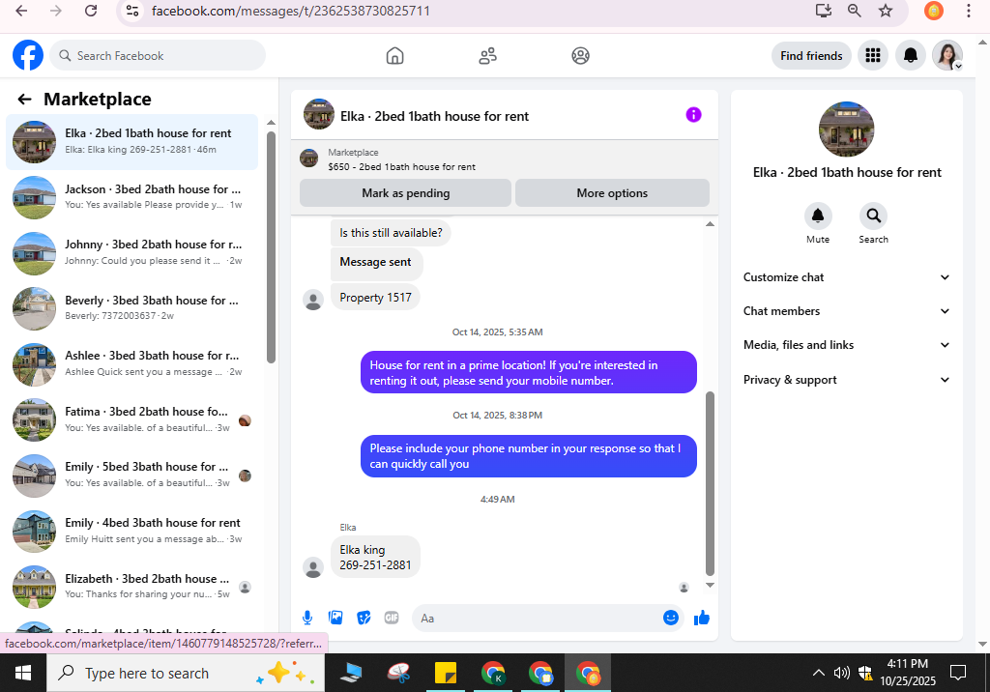Screen dimensions: 990x692
Task: Open Windows Start menu
Action: point(23,673)
